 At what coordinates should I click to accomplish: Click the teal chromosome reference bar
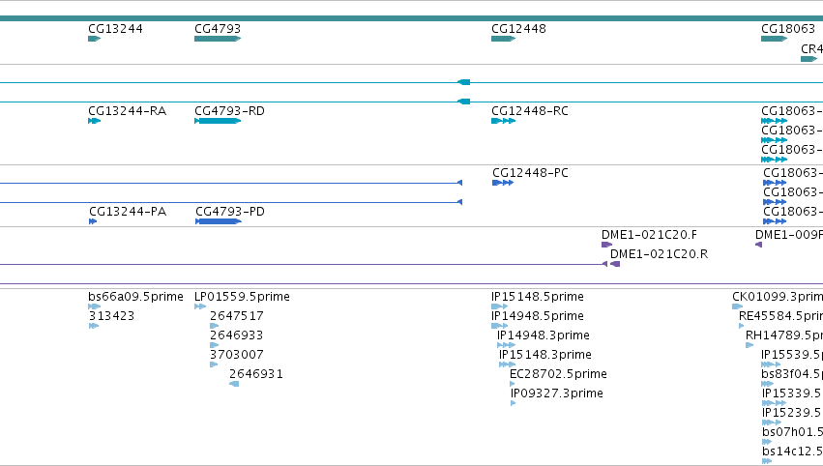[412, 18]
